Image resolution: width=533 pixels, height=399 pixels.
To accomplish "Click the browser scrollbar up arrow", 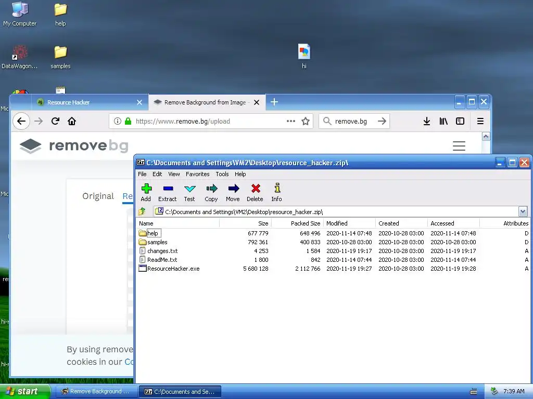I will (x=486, y=137).
